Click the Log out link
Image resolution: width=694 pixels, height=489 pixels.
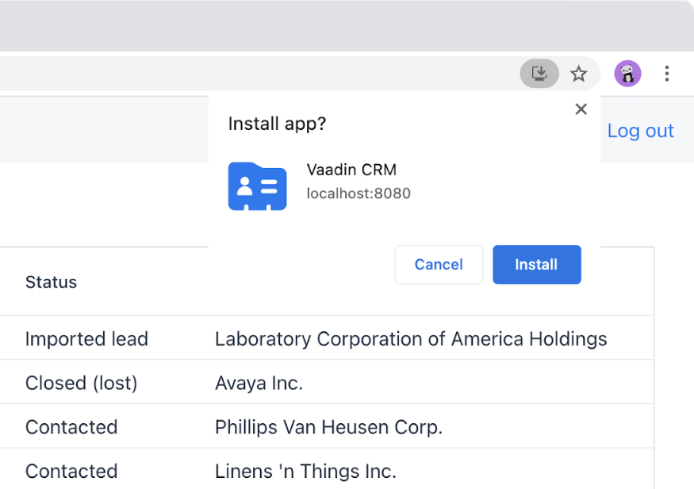pos(640,130)
